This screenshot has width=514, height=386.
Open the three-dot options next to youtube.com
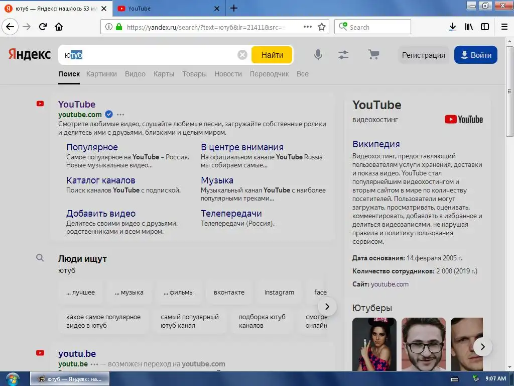(x=120, y=115)
